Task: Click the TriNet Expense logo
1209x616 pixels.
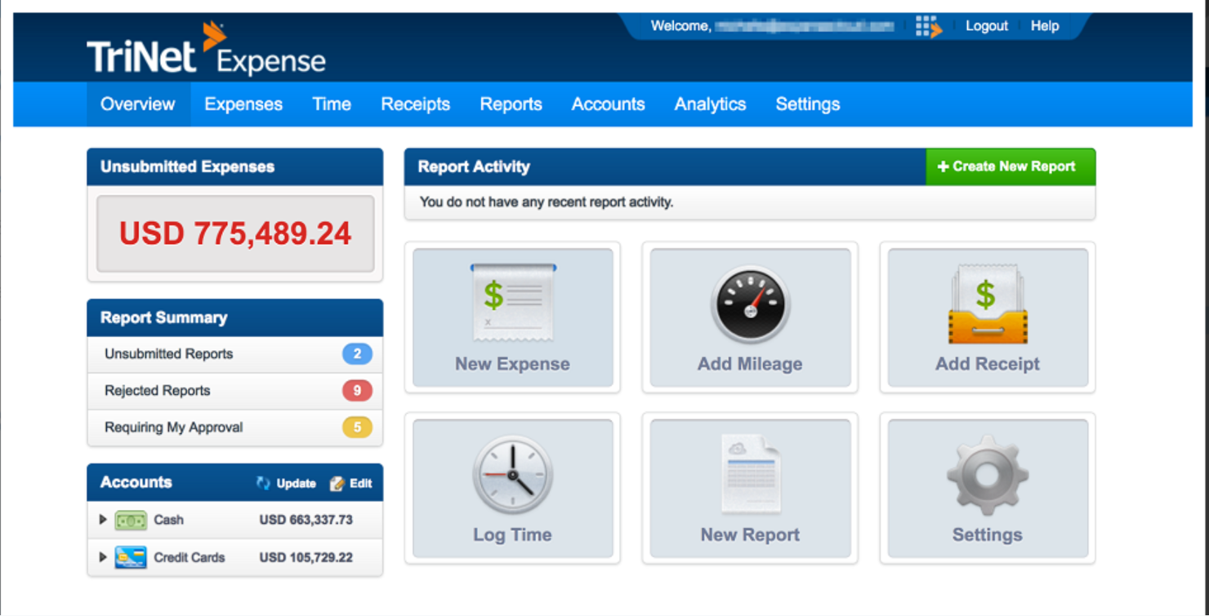Action: tap(207, 50)
